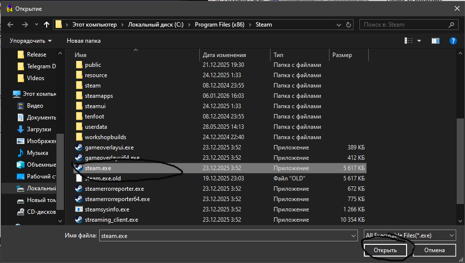Select the userdata folder icon
This screenshot has width=465, height=263.
point(79,127)
